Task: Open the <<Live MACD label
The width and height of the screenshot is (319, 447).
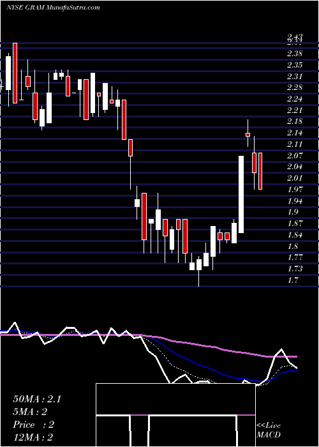Action: coord(269,430)
